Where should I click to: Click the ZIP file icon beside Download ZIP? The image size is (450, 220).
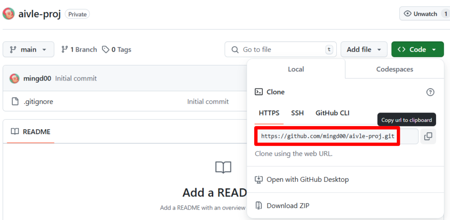pos(259,206)
